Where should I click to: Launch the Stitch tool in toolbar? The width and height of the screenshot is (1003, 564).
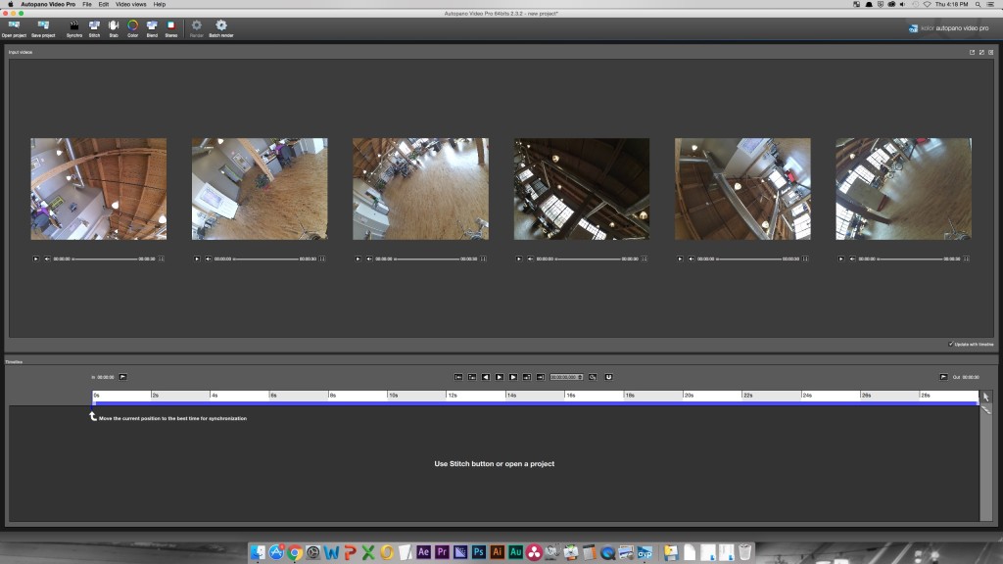[94, 28]
